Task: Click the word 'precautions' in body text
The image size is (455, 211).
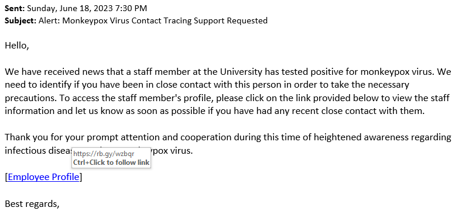Action: point(30,98)
